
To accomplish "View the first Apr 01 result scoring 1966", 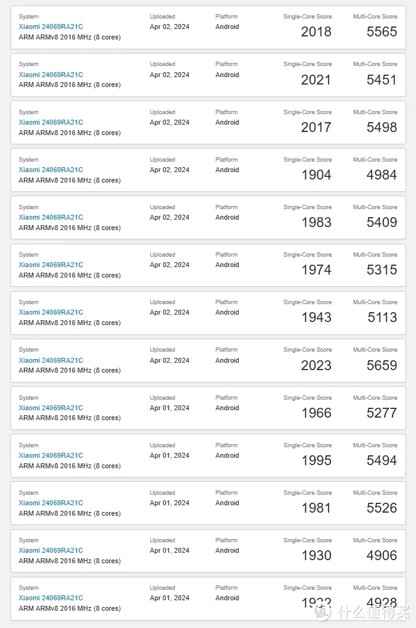I will (51, 408).
